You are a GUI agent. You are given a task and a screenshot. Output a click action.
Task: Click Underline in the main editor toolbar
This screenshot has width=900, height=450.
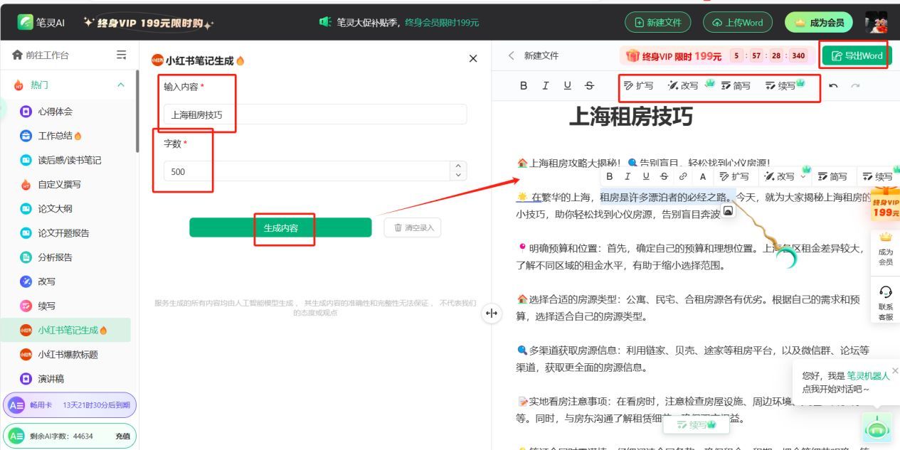coord(567,85)
